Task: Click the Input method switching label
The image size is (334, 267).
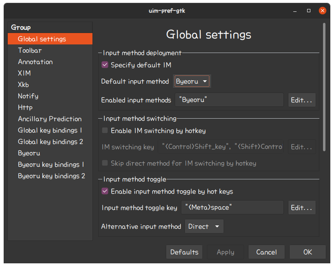Action: (140, 119)
